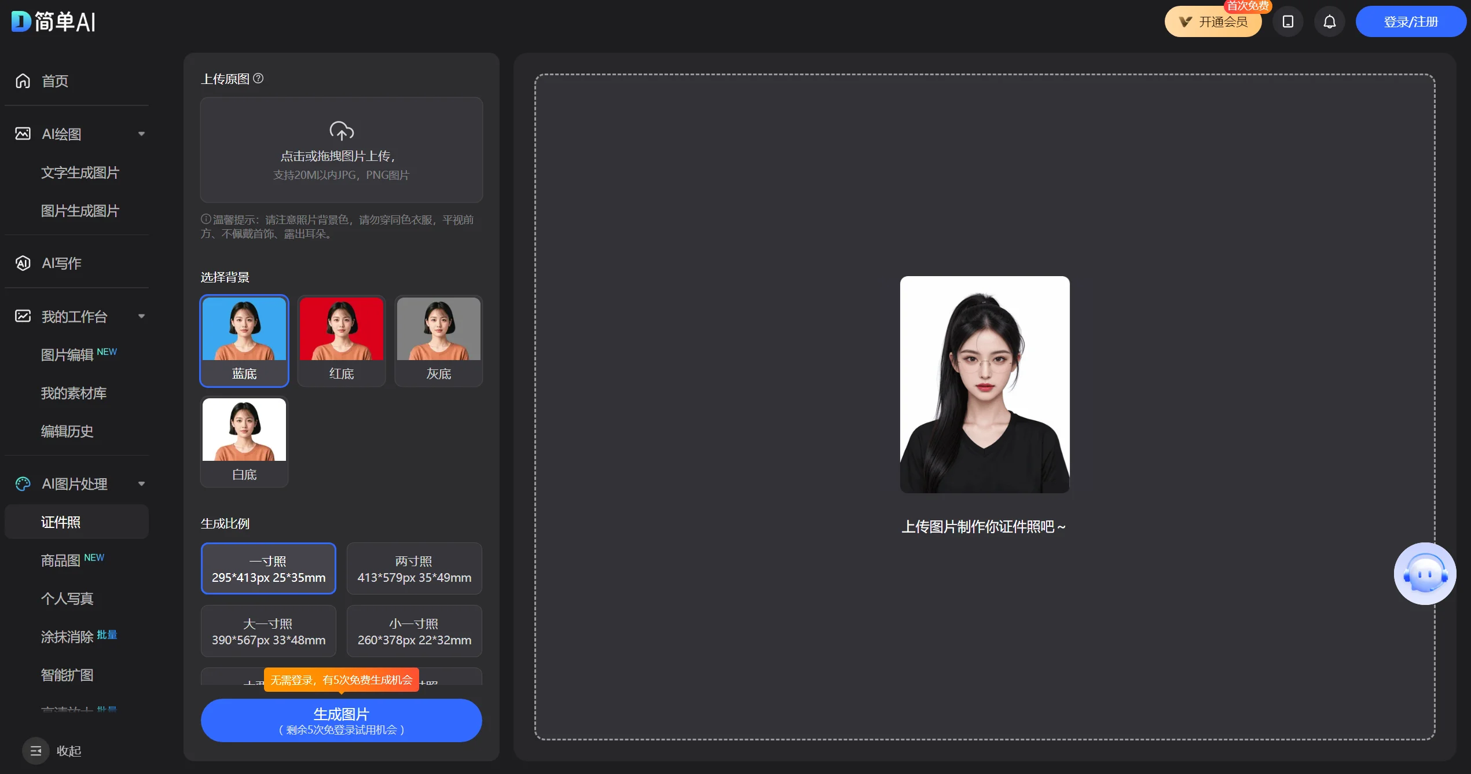Select the 一寸照 size option
The height and width of the screenshot is (774, 1471).
pos(268,568)
